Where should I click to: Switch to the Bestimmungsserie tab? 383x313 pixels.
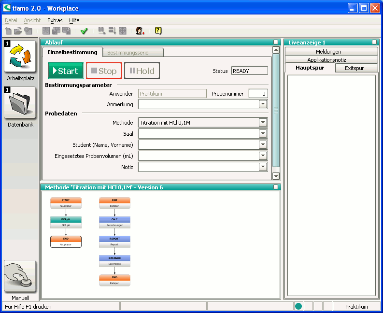click(128, 52)
